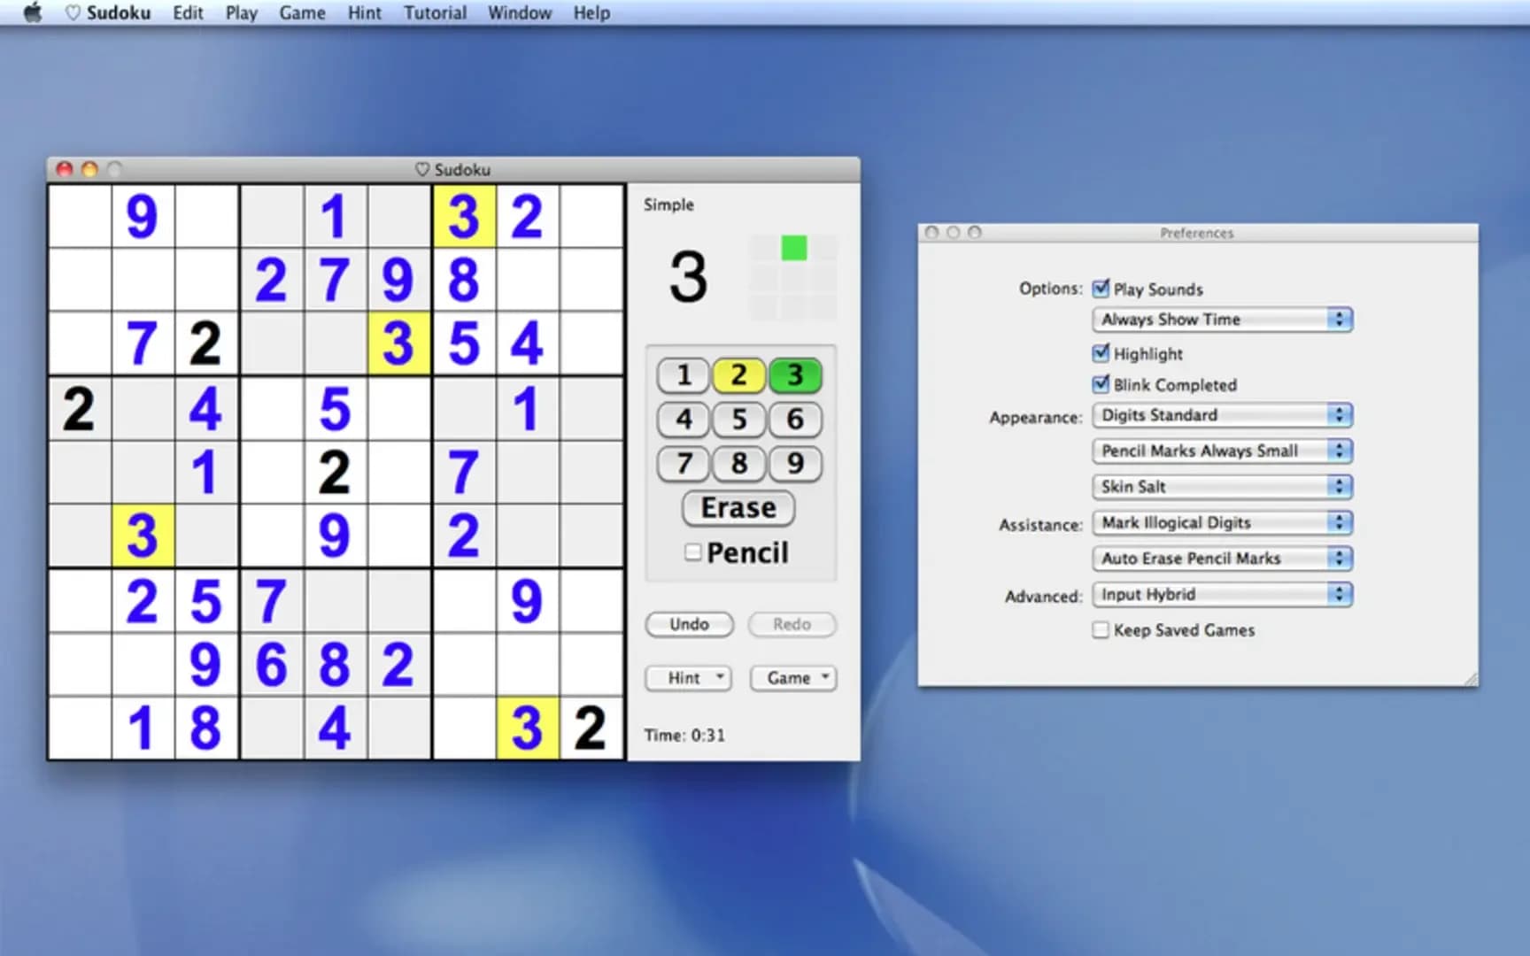Select green digit 3 on the keypad
1530x956 pixels.
click(x=795, y=375)
